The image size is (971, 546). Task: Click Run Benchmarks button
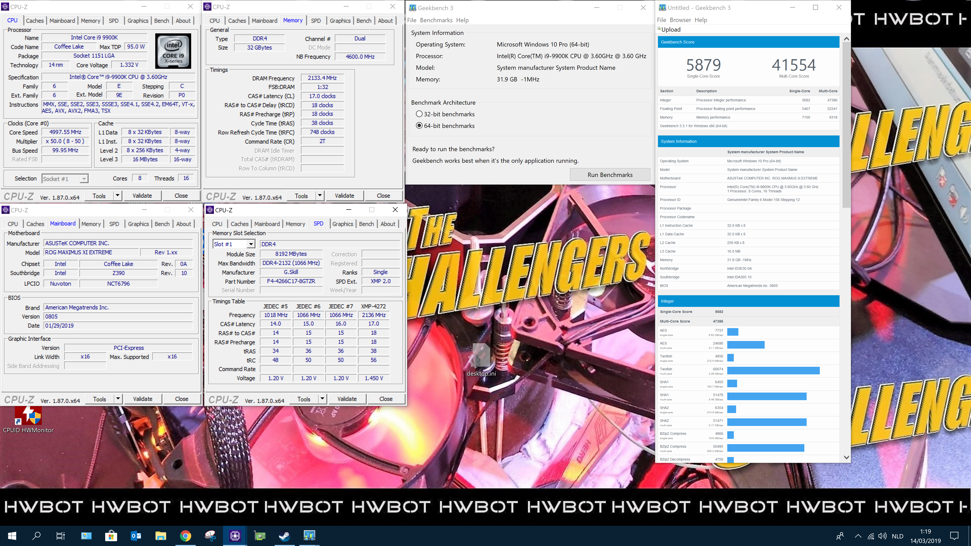point(610,175)
